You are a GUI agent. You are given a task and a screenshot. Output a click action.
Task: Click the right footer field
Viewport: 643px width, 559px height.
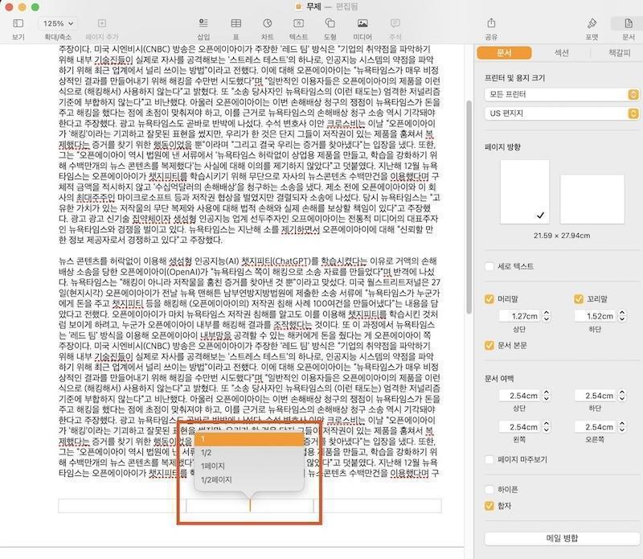click(x=378, y=506)
